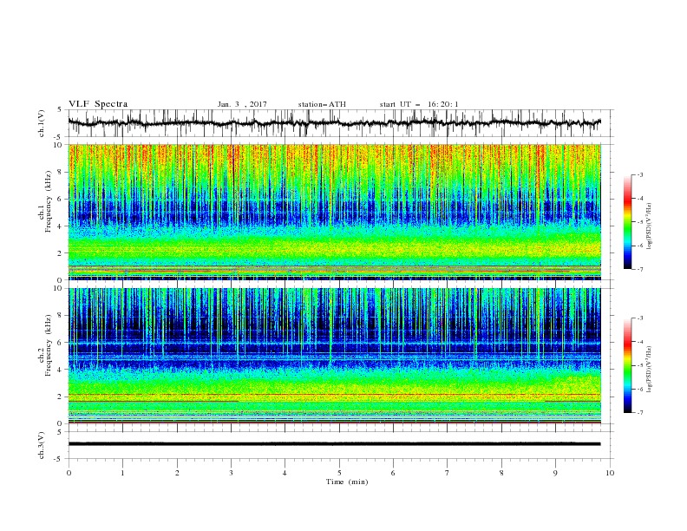Click time axis tick label "3"

pyautogui.click(x=231, y=473)
